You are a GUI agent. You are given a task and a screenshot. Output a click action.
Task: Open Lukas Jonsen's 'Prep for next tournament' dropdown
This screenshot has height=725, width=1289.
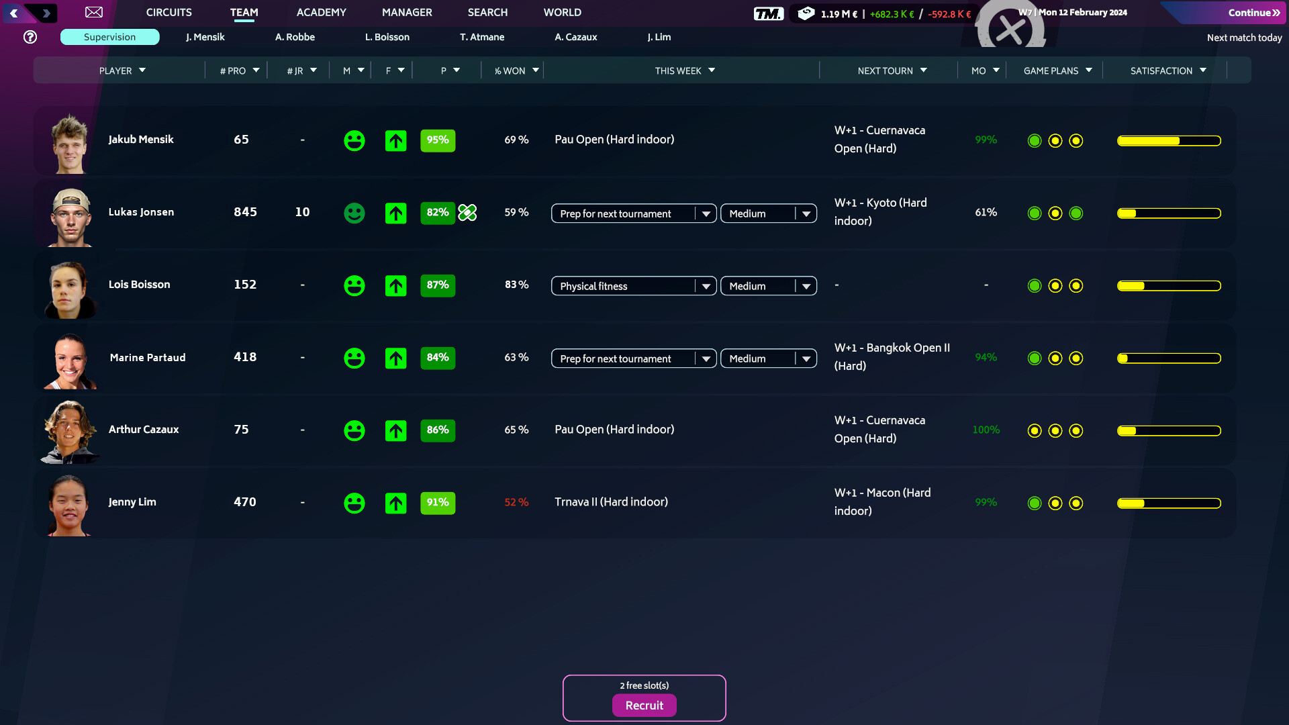[633, 213]
